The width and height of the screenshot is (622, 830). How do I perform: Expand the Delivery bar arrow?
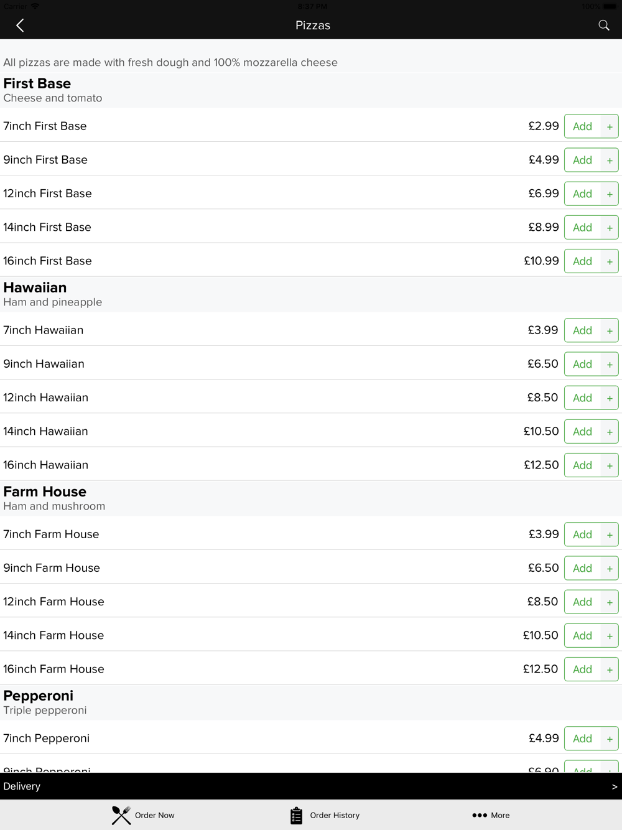click(615, 786)
